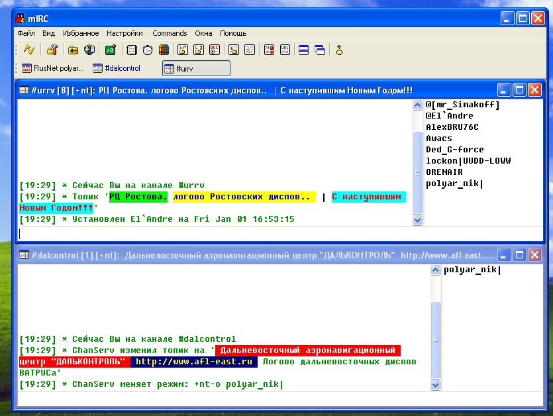
Task: Open the Channels folder toolbar icon
Action: pos(74,50)
